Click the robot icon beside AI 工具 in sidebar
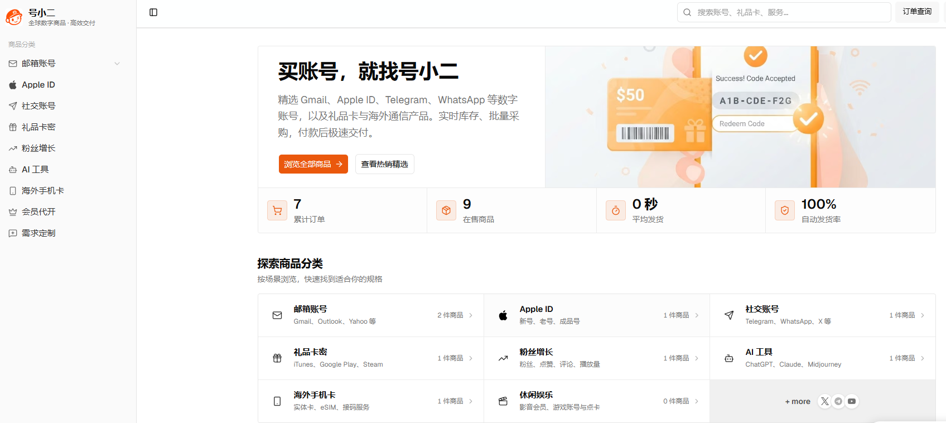The height and width of the screenshot is (423, 946). click(x=13, y=170)
